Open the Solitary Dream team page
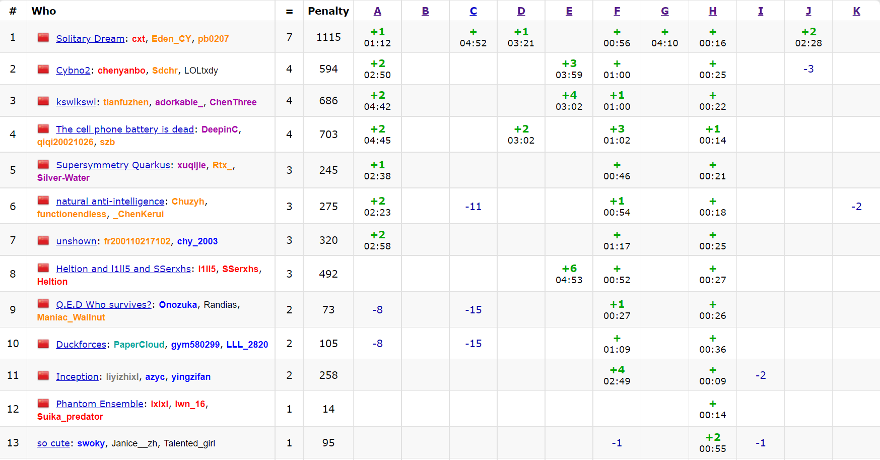Image resolution: width=880 pixels, height=460 pixels. coord(90,39)
